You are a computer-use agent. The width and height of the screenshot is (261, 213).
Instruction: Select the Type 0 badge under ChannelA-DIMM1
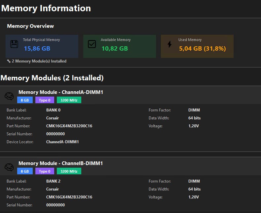[45, 100]
